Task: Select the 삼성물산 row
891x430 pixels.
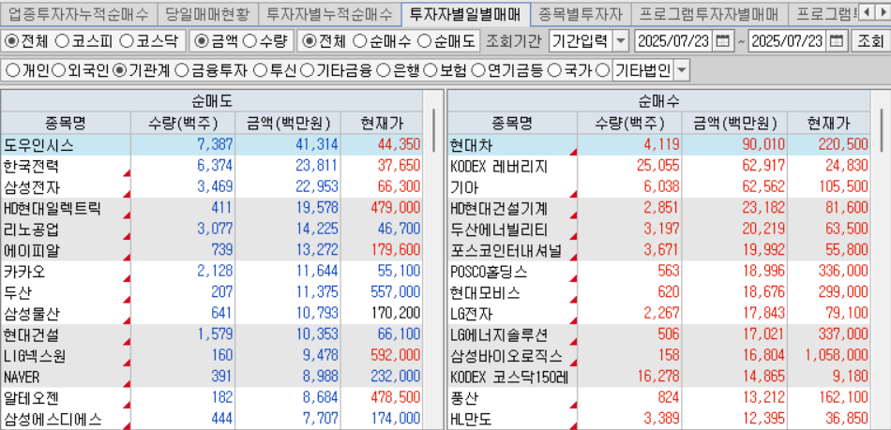Action: point(211,314)
